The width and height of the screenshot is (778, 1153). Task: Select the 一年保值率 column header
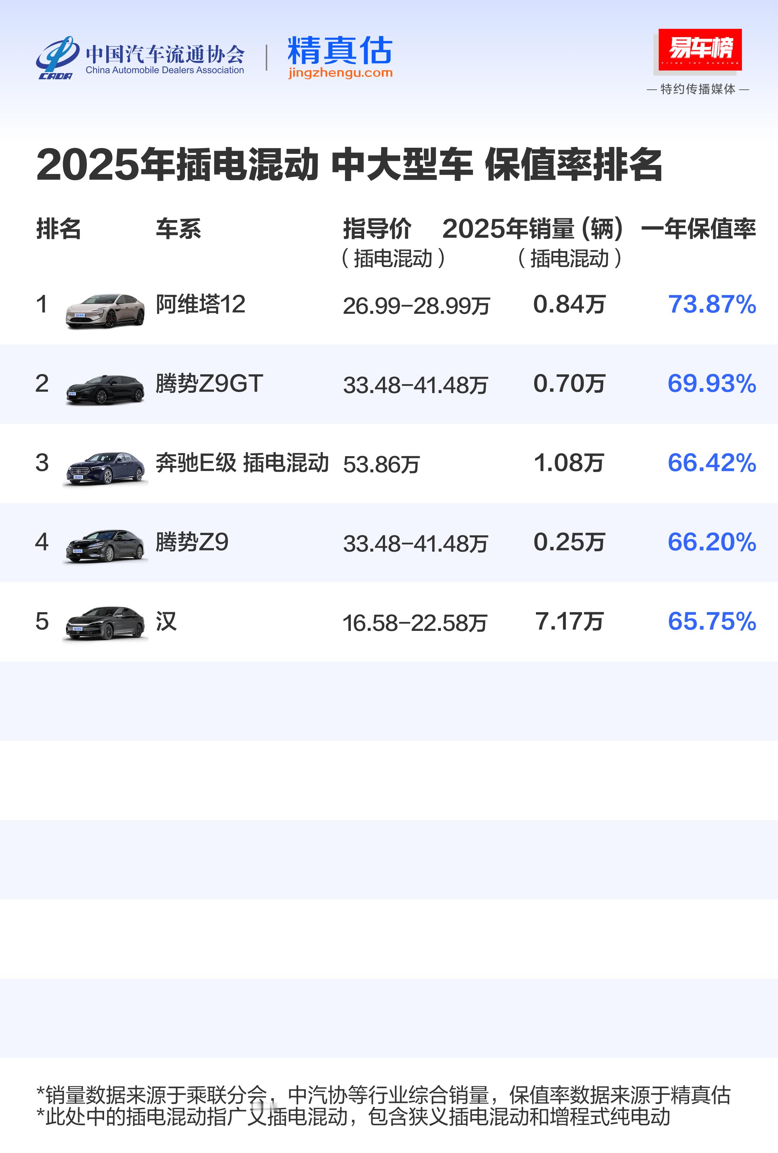click(699, 229)
